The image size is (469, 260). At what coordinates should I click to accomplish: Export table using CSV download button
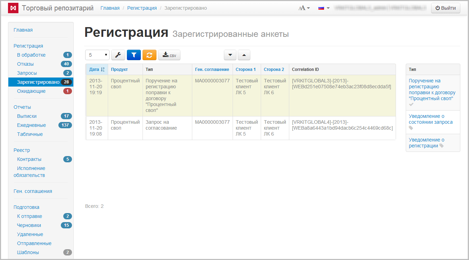pos(169,55)
